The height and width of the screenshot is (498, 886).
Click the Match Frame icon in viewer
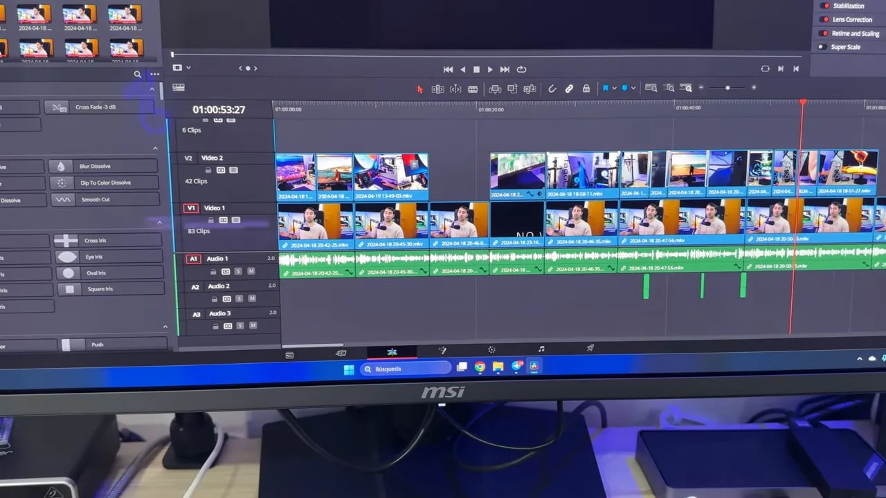pyautogui.click(x=765, y=68)
